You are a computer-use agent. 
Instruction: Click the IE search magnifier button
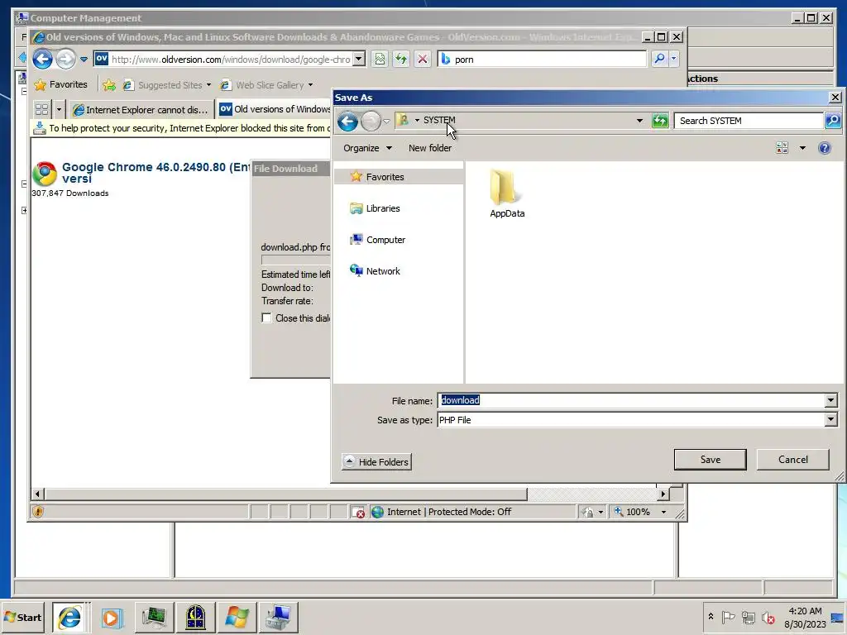(x=659, y=59)
